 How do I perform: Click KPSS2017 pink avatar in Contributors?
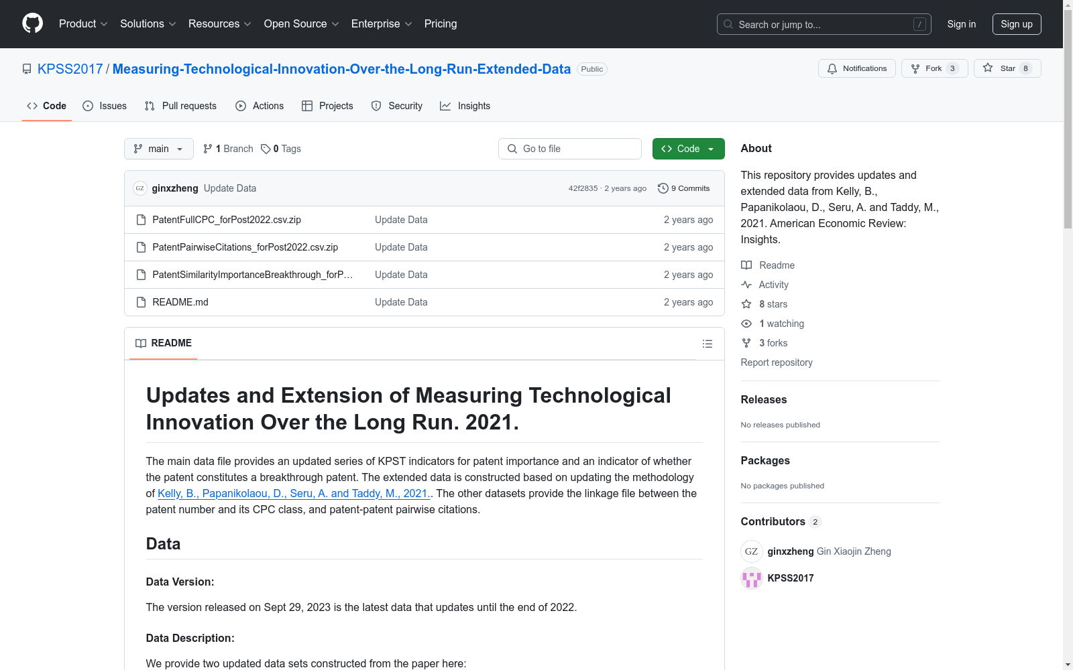(752, 578)
